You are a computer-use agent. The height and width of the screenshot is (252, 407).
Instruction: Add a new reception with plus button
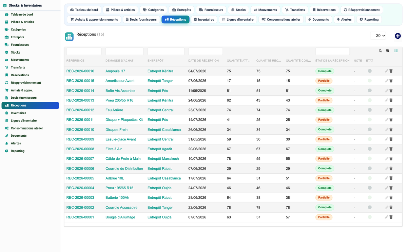398,36
